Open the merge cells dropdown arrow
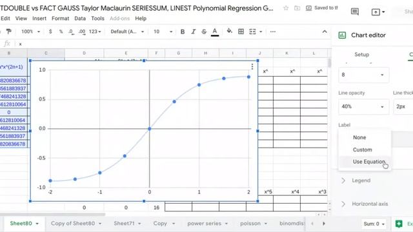 pos(261,32)
